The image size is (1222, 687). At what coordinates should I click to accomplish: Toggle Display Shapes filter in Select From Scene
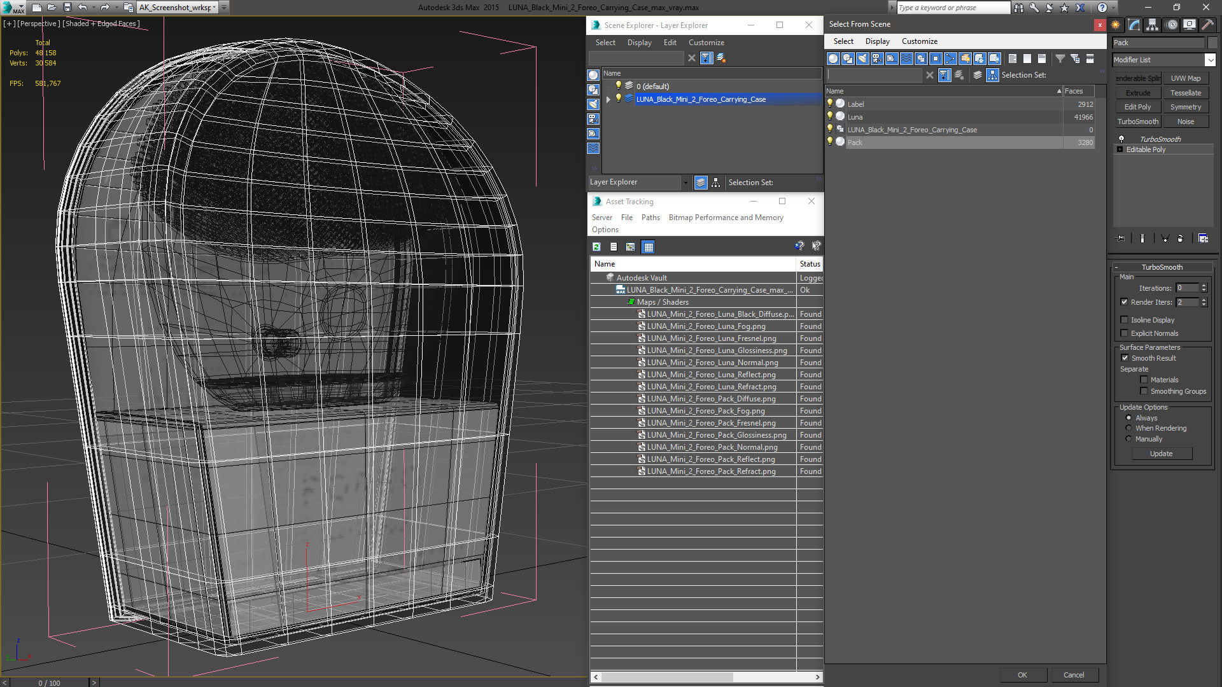[848, 59]
